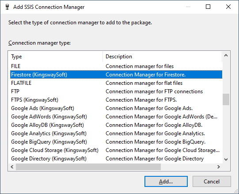Click 'Connection Manager for Google Ads.' description
This screenshot has height=194, width=239.
coord(149,108)
